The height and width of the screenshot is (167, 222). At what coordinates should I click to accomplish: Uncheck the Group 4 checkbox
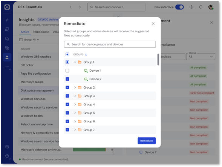(67, 104)
